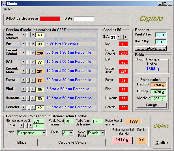Decrease Circonf. Céphal. value with left arrow
This screenshot has height=151, width=174.
click(x=24, y=53)
